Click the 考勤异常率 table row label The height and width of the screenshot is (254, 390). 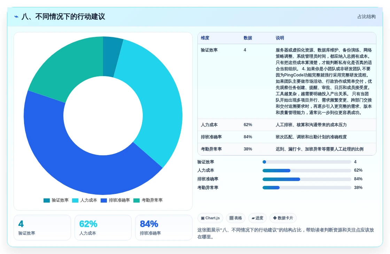(211, 149)
